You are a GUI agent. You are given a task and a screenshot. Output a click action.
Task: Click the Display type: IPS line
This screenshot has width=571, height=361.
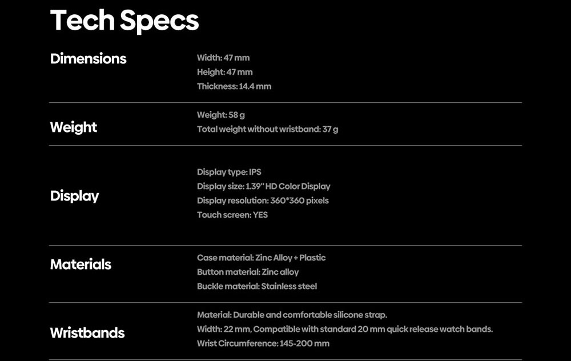[229, 172]
